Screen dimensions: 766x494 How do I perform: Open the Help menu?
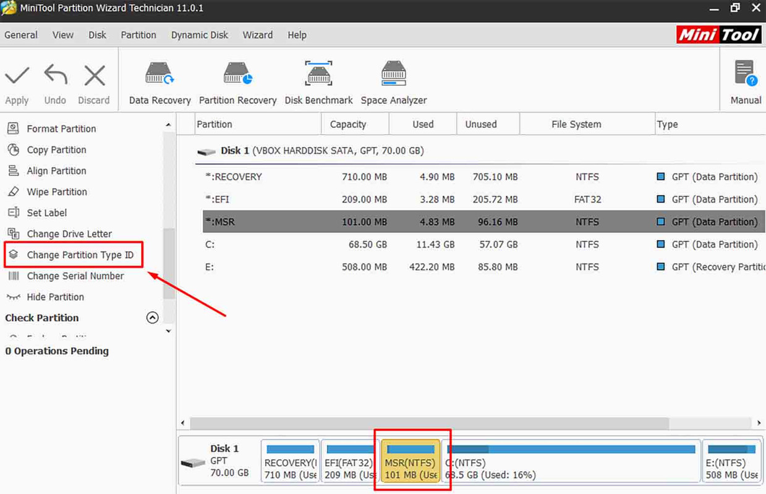point(297,35)
